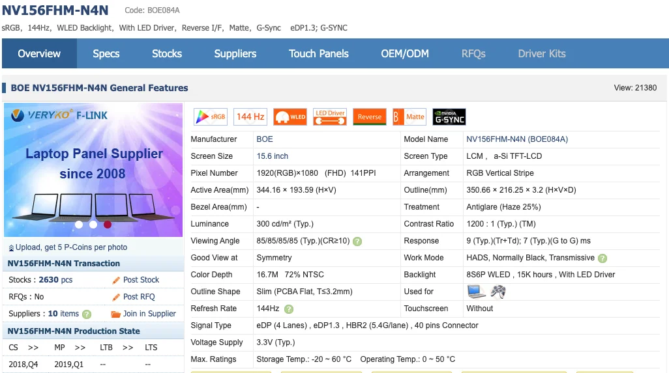Click the 16.7M 72% NTSC color depth value
Screen dimensions: 669x373
[x=290, y=275]
